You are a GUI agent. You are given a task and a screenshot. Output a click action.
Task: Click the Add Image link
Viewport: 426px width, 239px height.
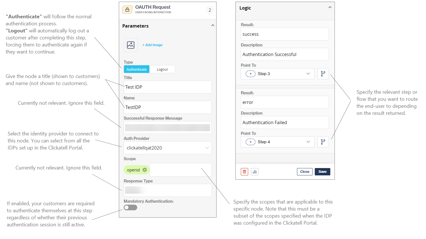tap(152, 45)
